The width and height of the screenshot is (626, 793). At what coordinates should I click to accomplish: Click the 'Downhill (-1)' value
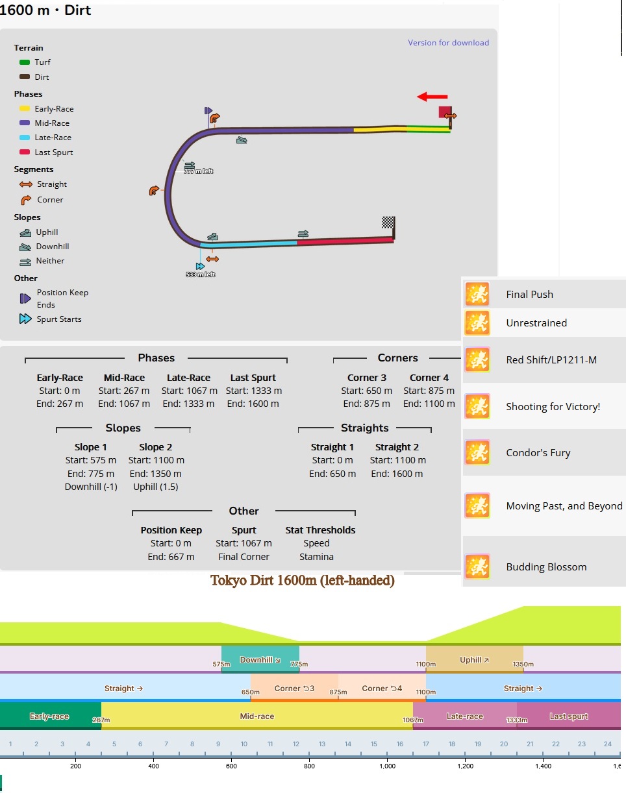click(91, 486)
